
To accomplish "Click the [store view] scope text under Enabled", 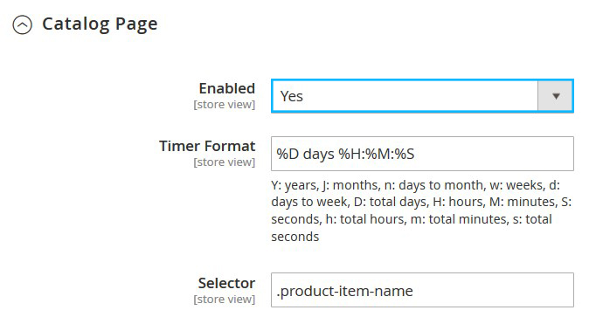I will pos(225,105).
